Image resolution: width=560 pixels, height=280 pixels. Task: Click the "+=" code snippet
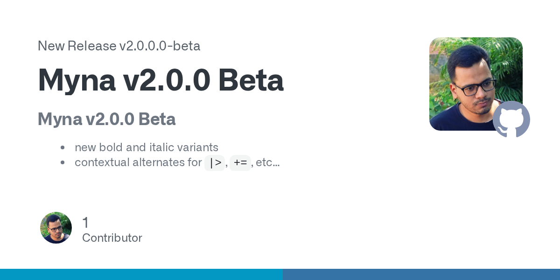[x=240, y=163]
